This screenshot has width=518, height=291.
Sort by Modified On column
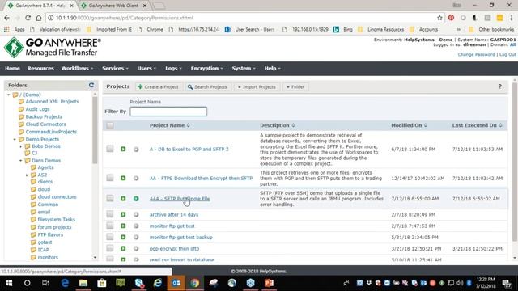coord(409,125)
